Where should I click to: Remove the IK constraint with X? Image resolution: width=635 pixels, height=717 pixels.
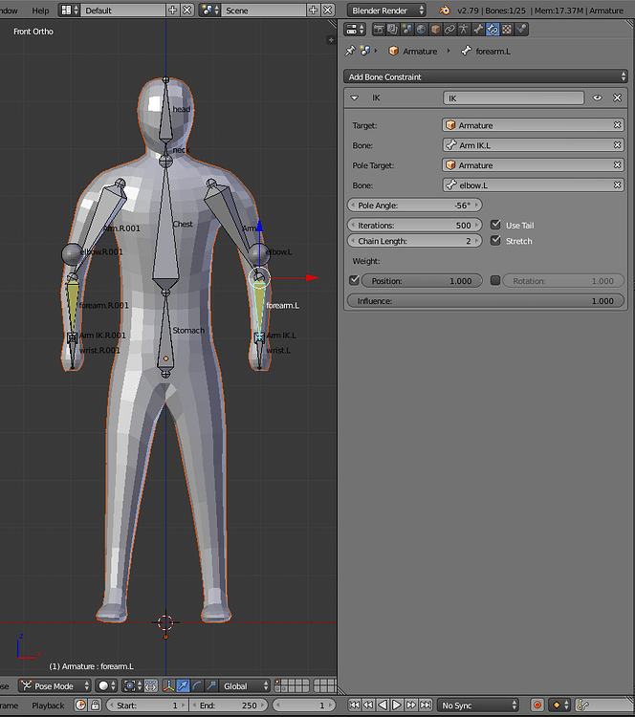point(617,98)
